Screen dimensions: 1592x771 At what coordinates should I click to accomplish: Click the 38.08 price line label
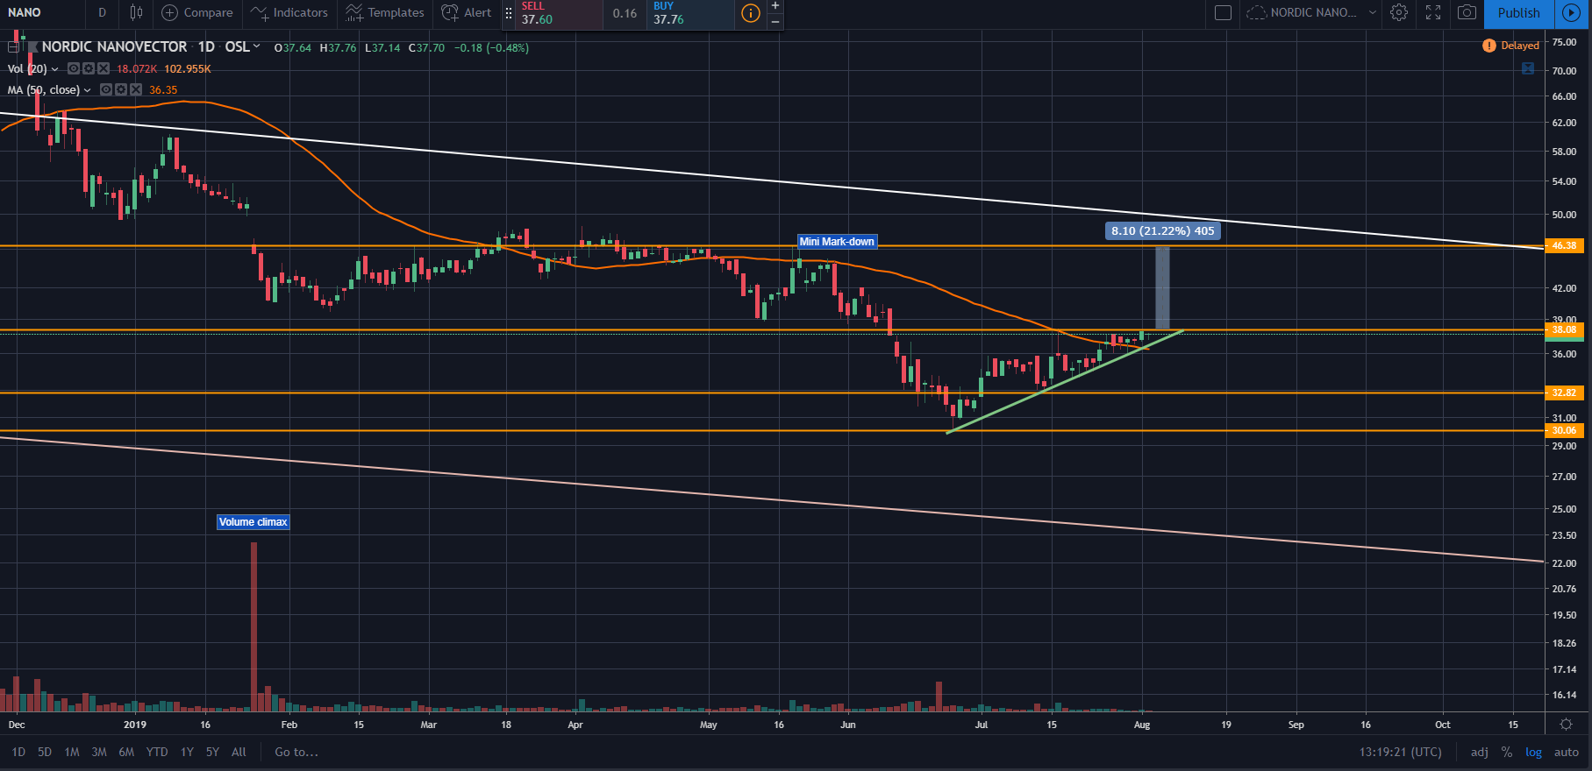pyautogui.click(x=1565, y=329)
